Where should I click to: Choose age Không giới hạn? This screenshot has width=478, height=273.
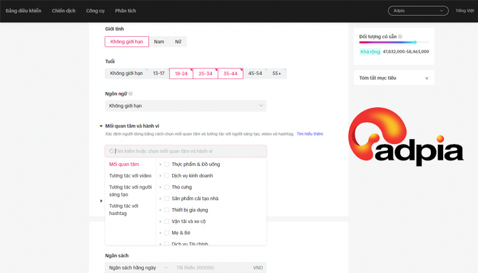tap(126, 74)
